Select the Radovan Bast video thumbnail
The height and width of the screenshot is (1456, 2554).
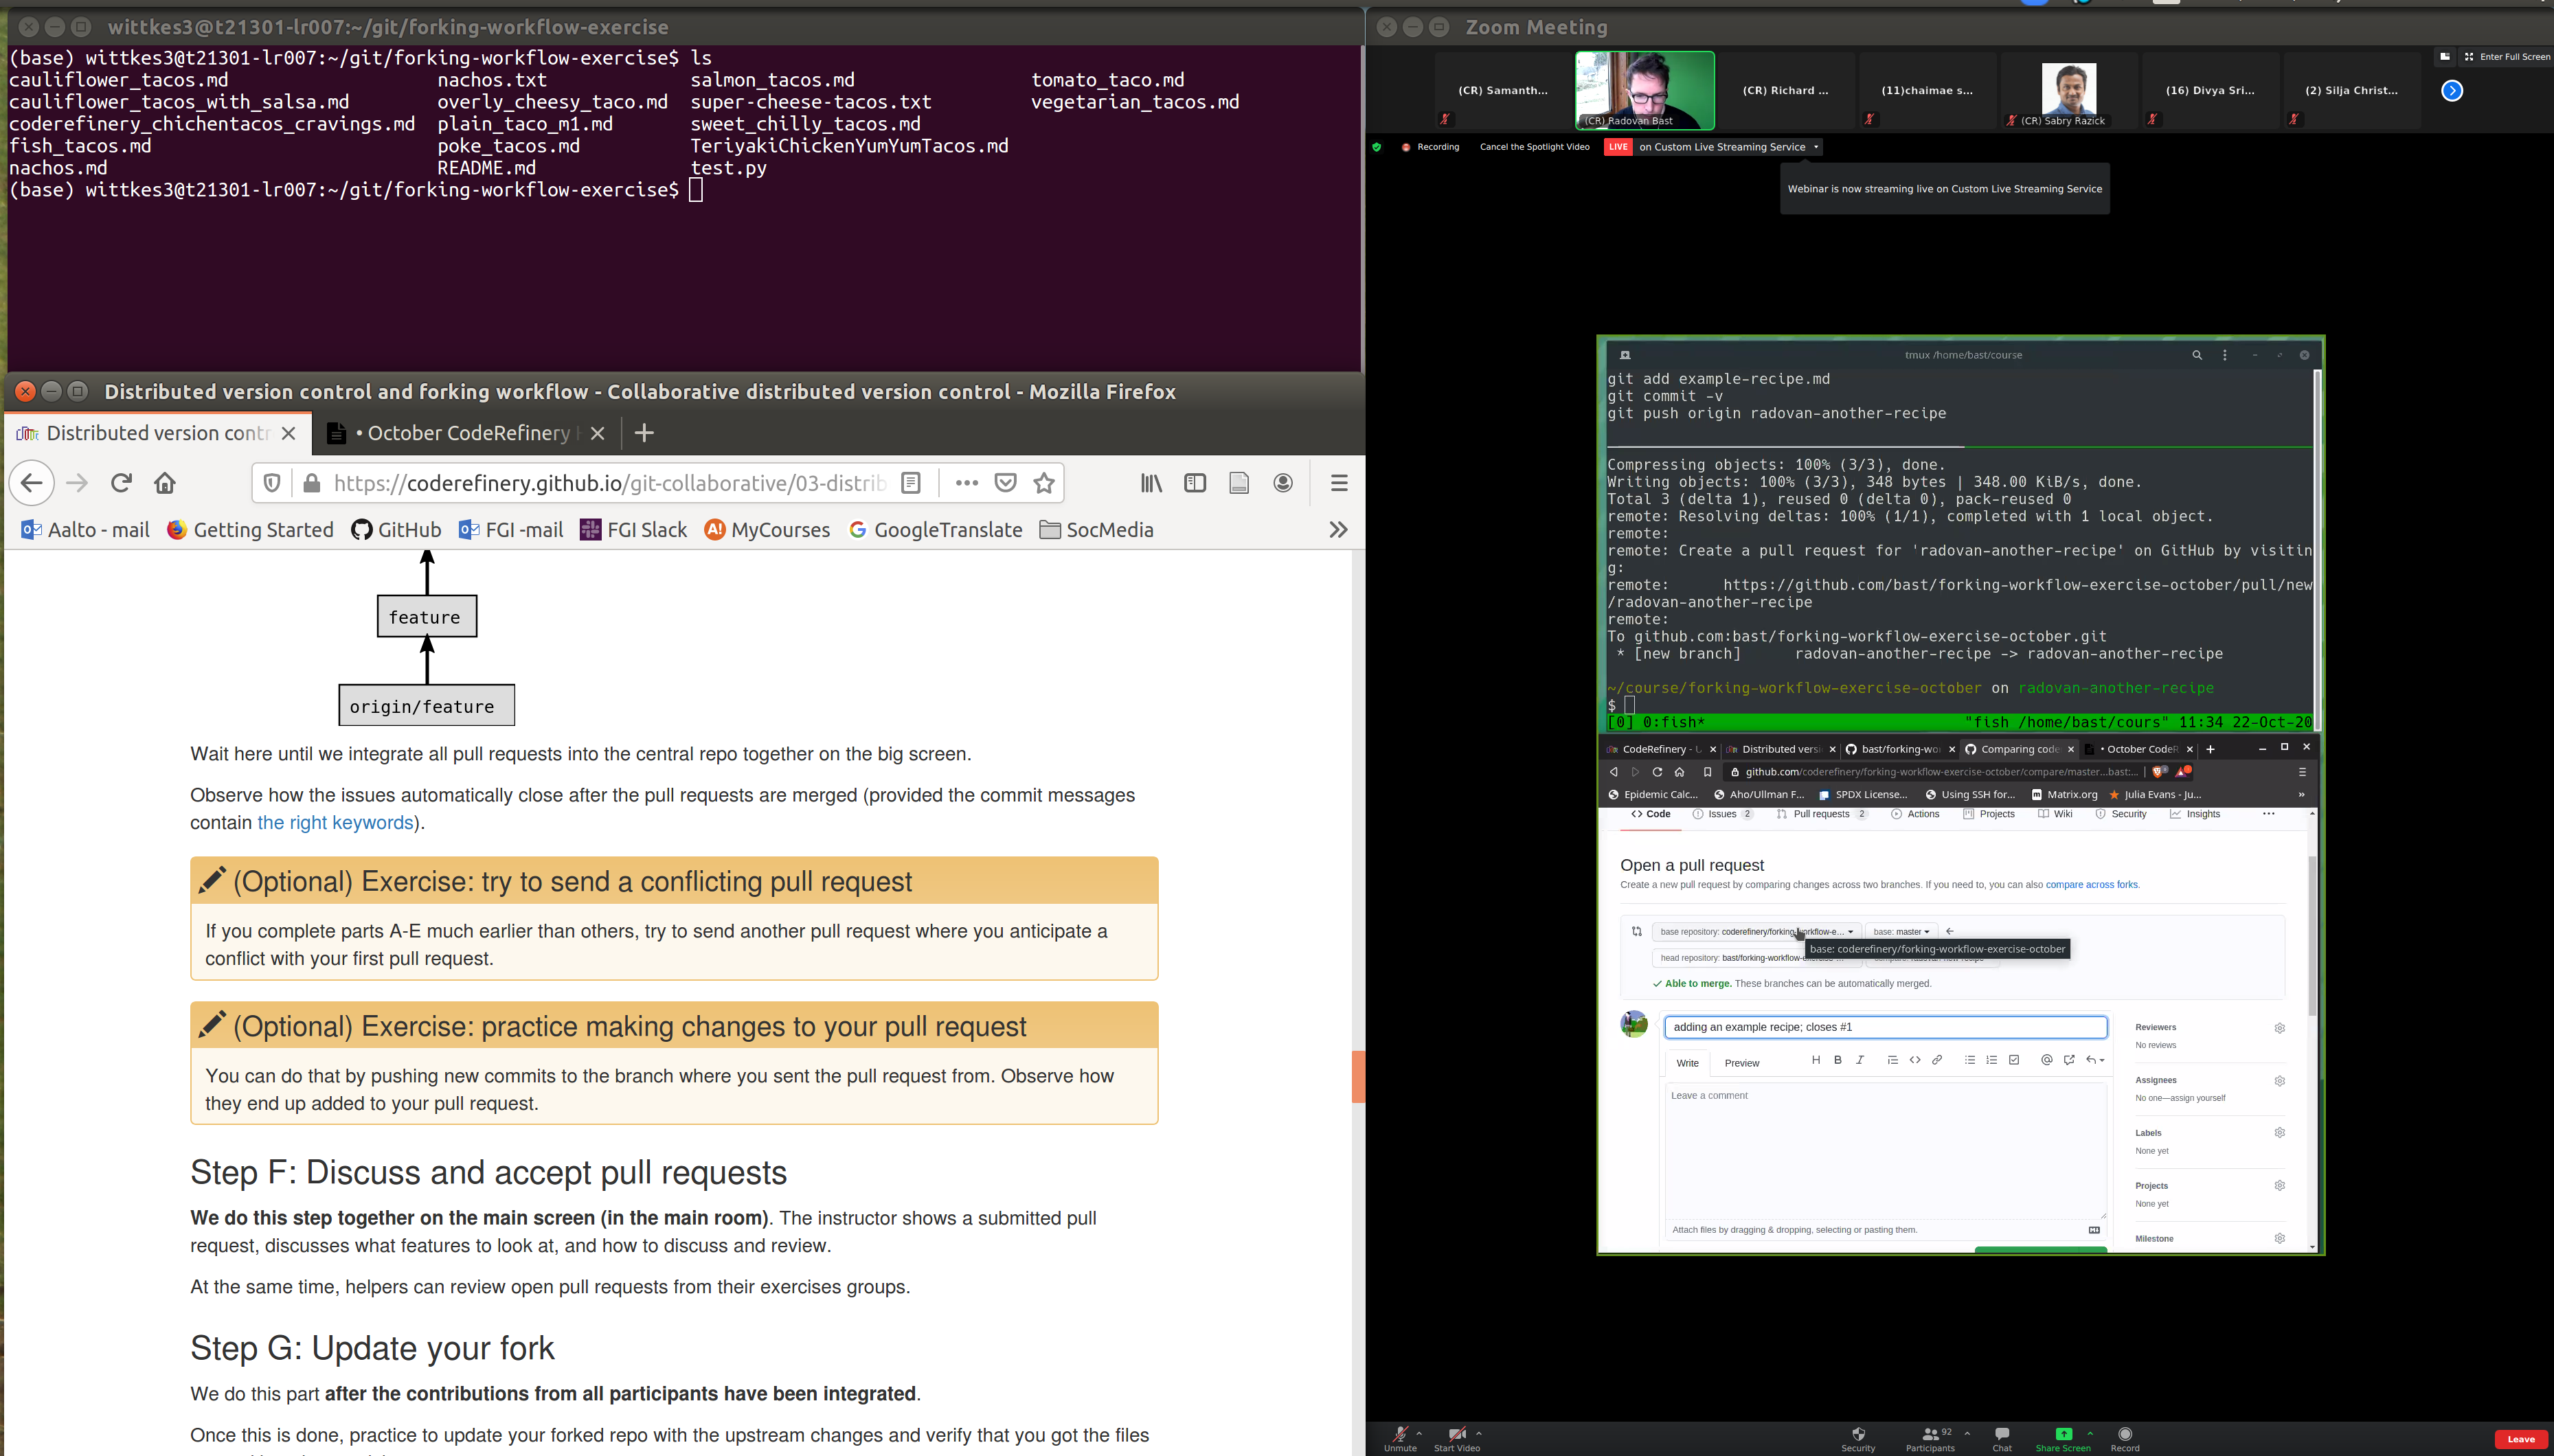(1645, 91)
